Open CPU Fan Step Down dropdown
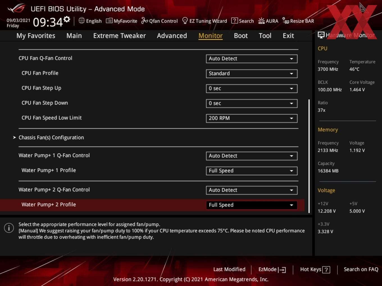This screenshot has width=382, height=286. pos(252,103)
